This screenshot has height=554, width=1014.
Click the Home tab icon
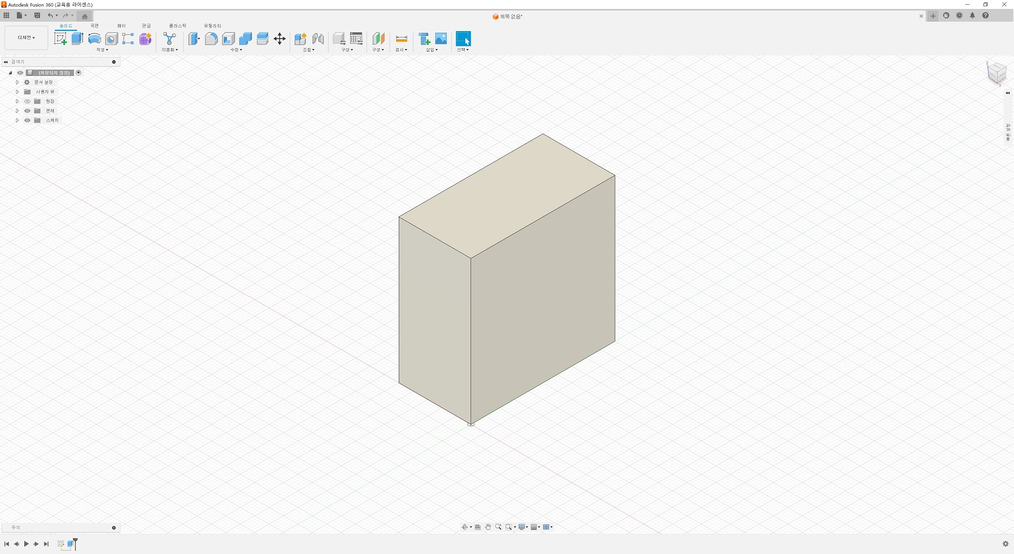click(x=84, y=16)
